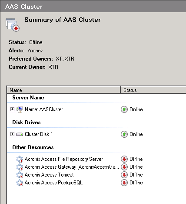The image size is (186, 204).
Task: Click red Offline icon for Access Gateway
Action: (x=124, y=167)
